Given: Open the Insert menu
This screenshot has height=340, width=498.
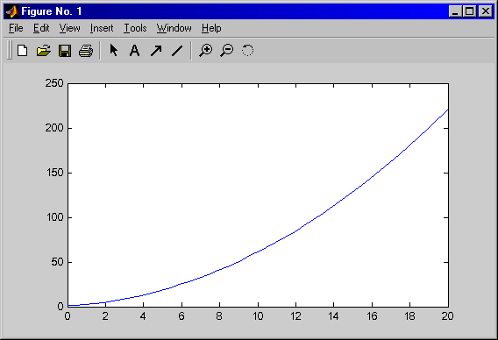Looking at the screenshot, I should pyautogui.click(x=102, y=28).
